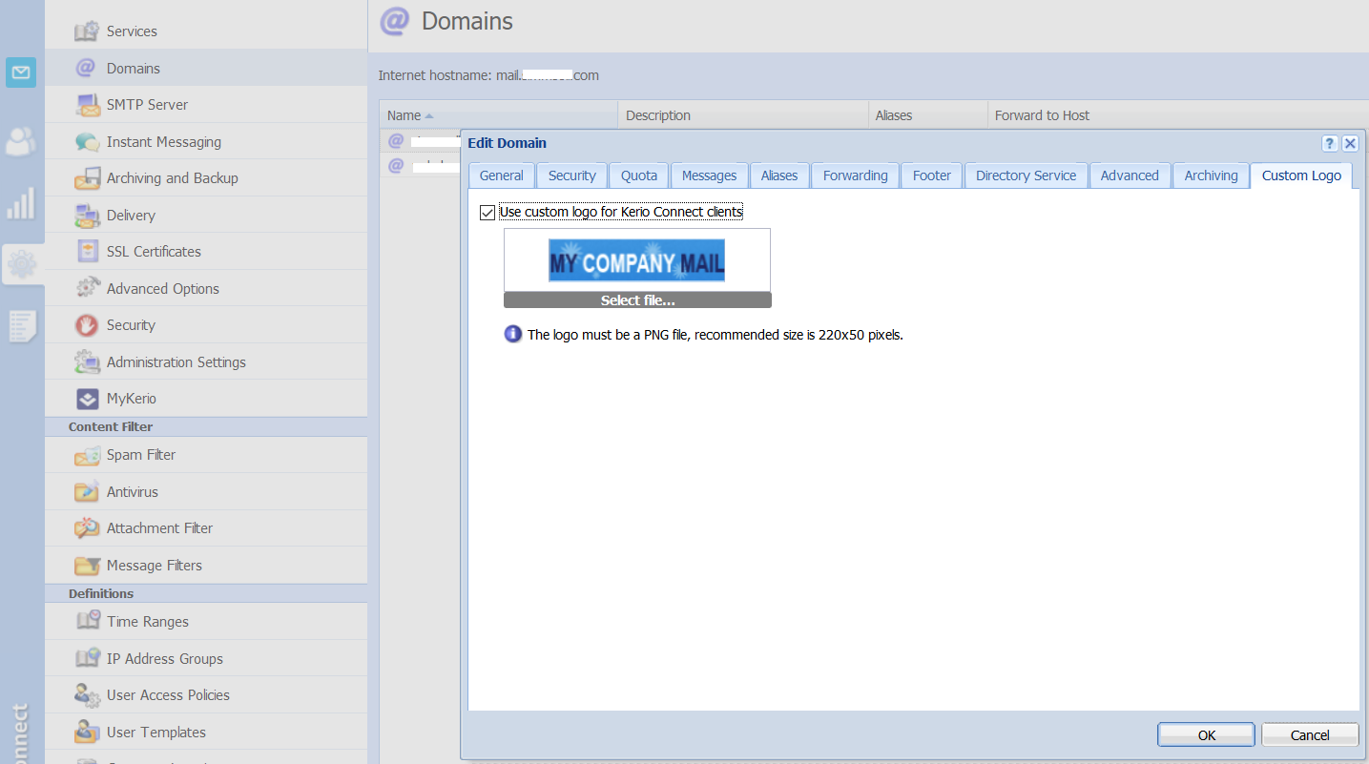Switch to the Footer tab

(932, 176)
